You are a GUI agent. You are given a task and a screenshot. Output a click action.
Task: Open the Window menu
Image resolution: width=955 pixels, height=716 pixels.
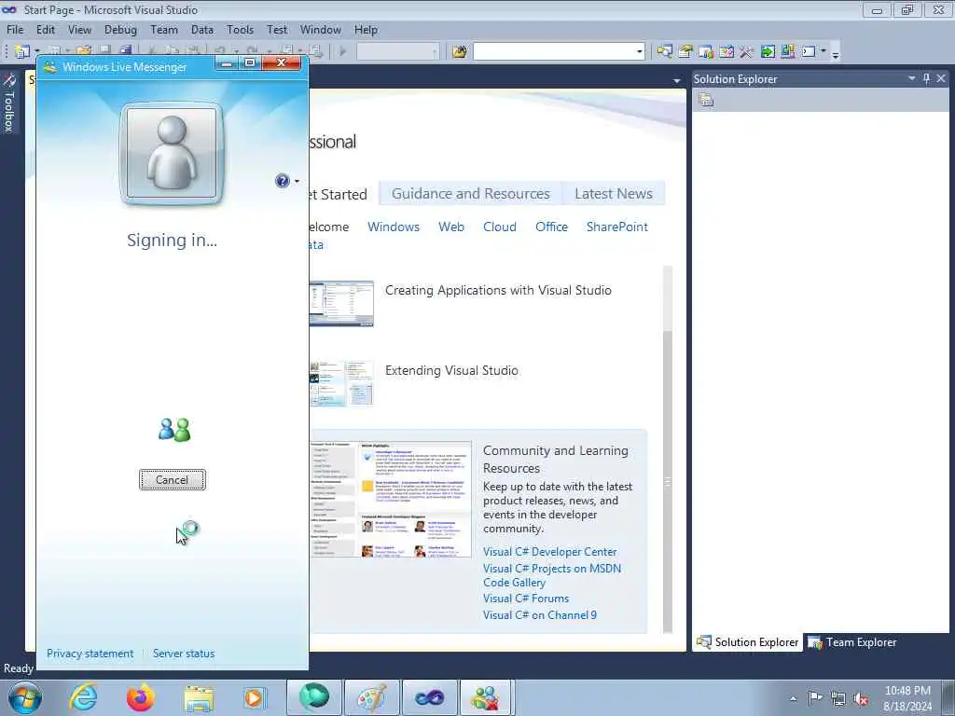click(x=321, y=29)
